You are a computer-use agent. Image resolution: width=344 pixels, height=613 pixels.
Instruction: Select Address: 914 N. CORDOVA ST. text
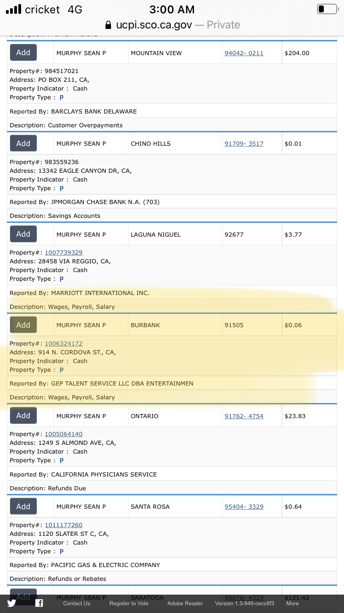click(63, 352)
